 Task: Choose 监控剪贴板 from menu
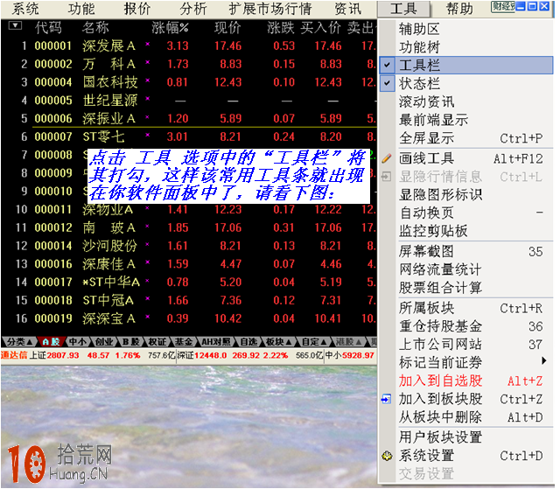tap(466, 231)
